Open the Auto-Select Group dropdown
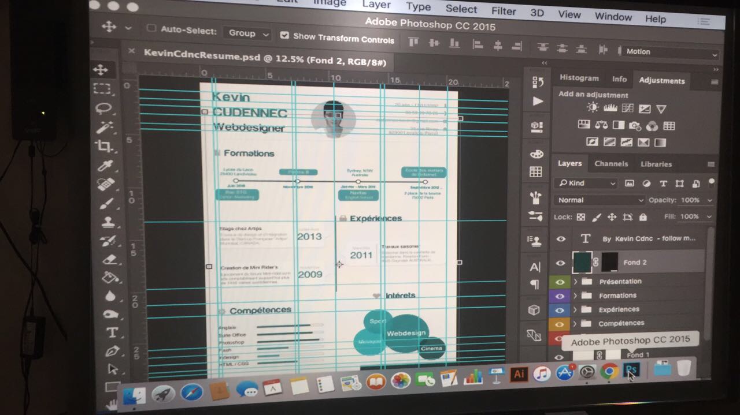 click(x=249, y=33)
